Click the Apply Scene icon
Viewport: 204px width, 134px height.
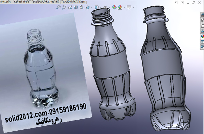point(120,7)
